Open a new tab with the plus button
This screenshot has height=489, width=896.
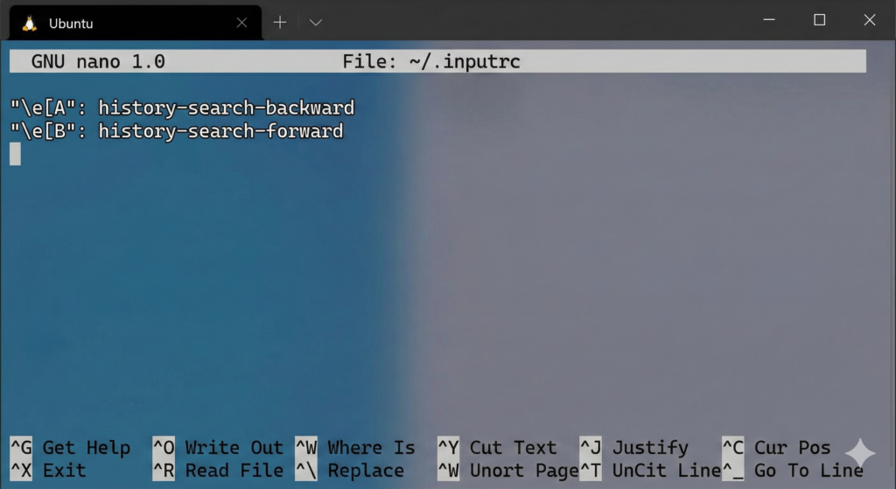tap(280, 23)
